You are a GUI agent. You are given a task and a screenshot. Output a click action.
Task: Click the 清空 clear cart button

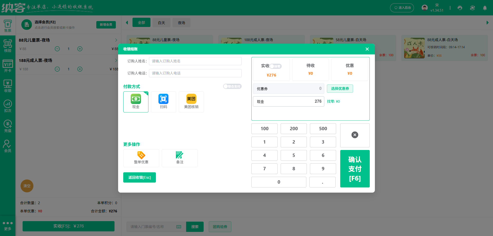click(27, 186)
